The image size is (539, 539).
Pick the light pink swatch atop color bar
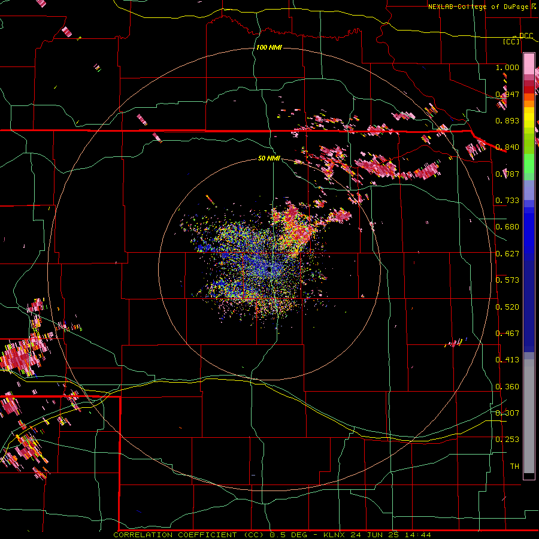tap(529, 64)
